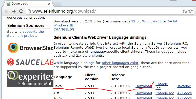
Task: Click the 'Client Version' column header
Action: coord(91,77)
